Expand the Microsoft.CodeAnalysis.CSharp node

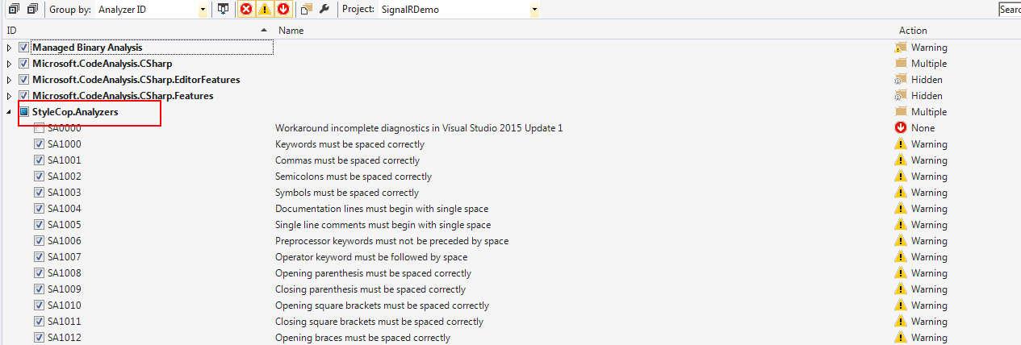(x=10, y=64)
